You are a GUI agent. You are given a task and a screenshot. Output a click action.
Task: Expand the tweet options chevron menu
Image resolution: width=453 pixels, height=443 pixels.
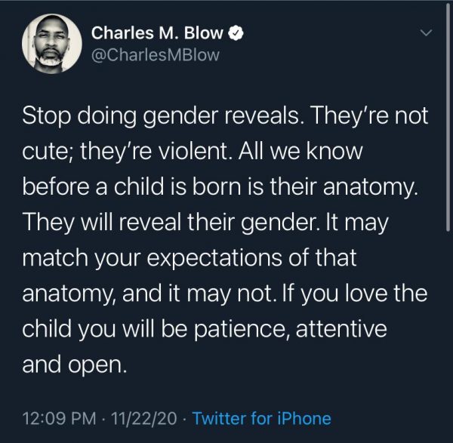[426, 33]
